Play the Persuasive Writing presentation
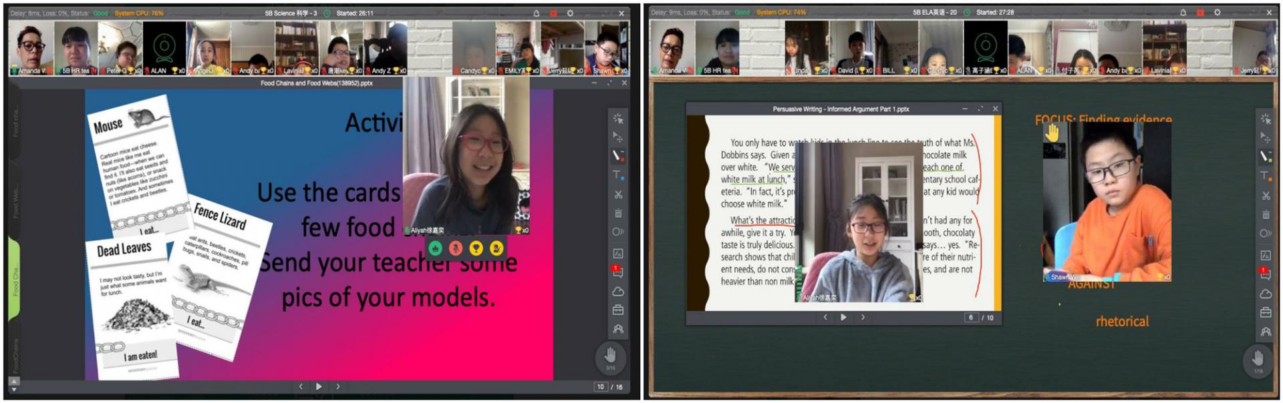The height and width of the screenshot is (403, 1283). 843,318
